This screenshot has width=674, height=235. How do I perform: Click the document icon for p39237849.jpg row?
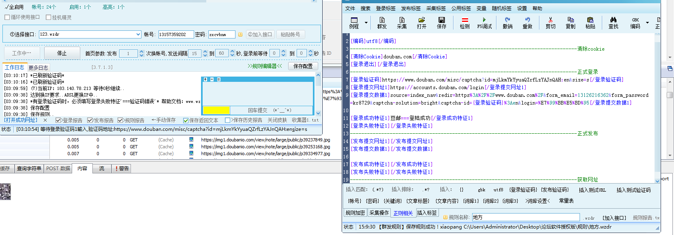click(x=191, y=140)
